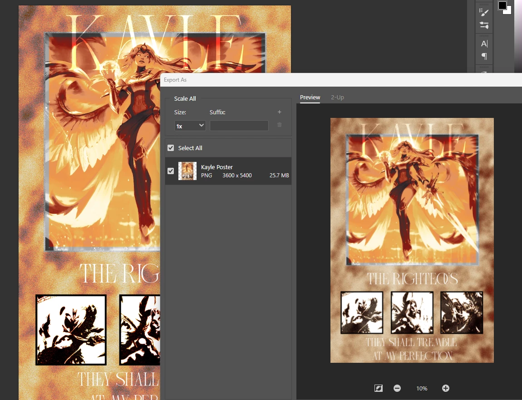Click the Size: label
This screenshot has height=400, width=522.
click(x=180, y=112)
